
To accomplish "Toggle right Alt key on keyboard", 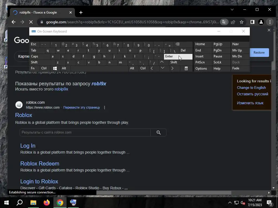I will point(134,68).
